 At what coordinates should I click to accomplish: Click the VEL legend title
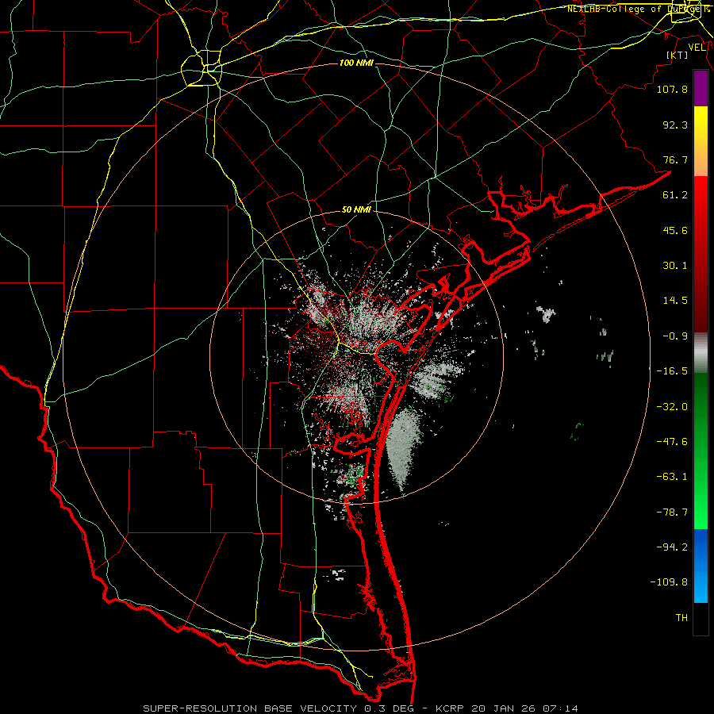[x=697, y=48]
